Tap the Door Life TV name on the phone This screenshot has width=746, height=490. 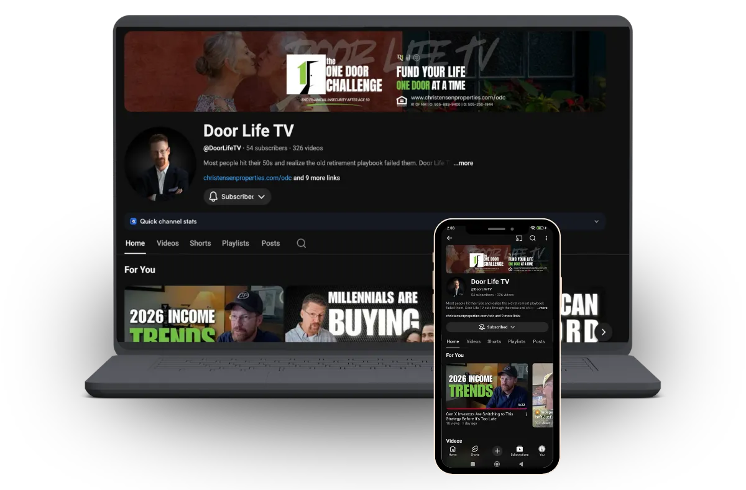490,282
